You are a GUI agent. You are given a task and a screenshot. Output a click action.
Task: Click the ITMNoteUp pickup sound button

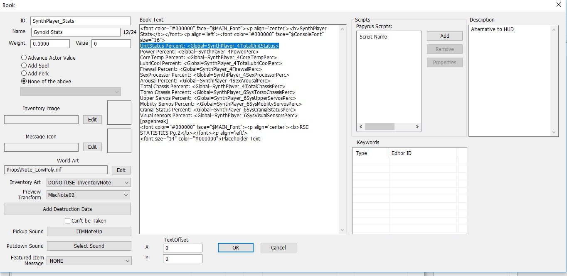tap(89, 231)
